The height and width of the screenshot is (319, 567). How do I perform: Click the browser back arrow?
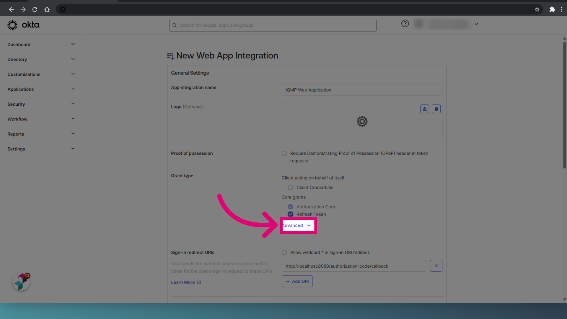pyautogui.click(x=11, y=9)
